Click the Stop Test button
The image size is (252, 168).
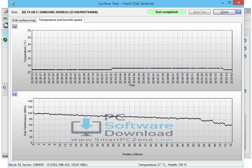pos(199,12)
